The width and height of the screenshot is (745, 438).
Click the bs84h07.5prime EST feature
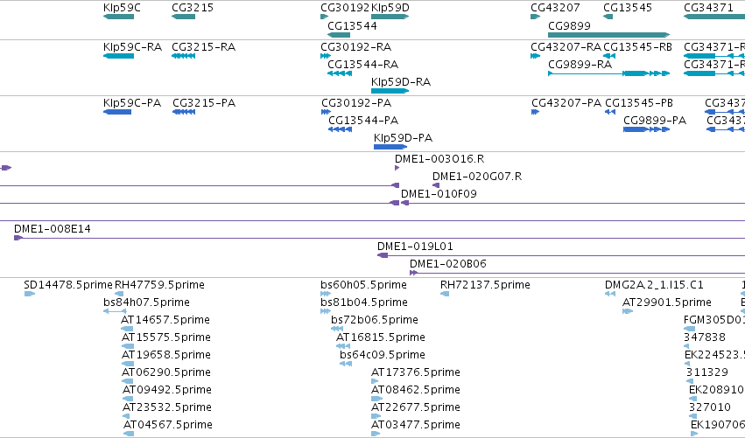point(115,311)
